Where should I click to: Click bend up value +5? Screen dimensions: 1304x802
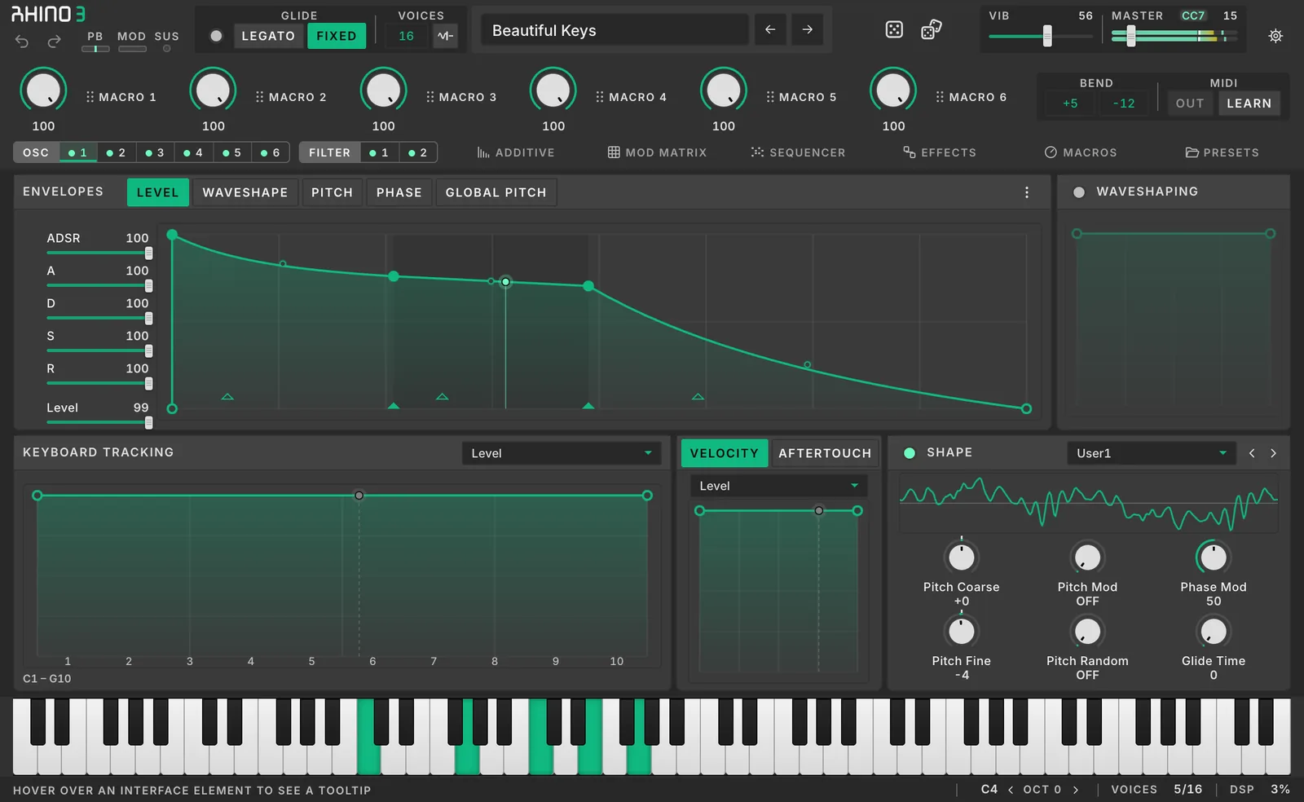coord(1070,104)
